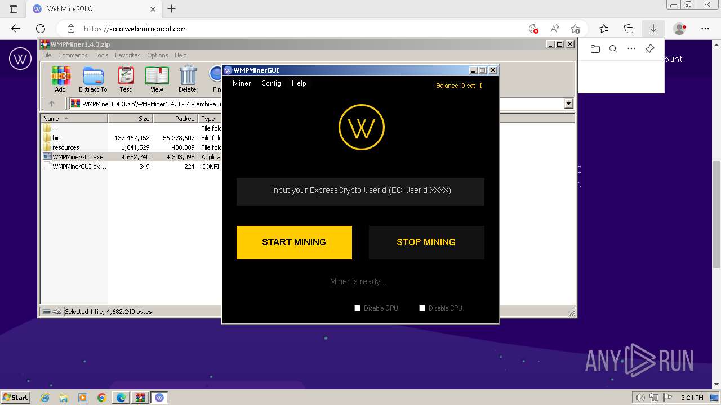Open the WinRAR Commands menu

point(73,55)
